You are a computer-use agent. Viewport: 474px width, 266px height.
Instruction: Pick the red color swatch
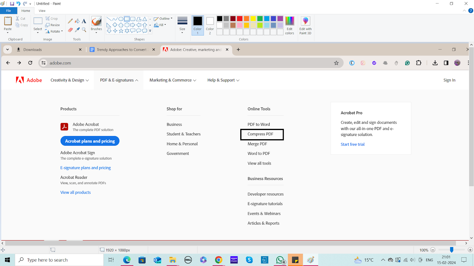[240, 19]
